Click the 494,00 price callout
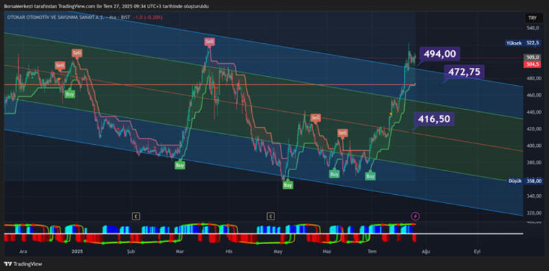This screenshot has width=549, height=271. [x=440, y=54]
